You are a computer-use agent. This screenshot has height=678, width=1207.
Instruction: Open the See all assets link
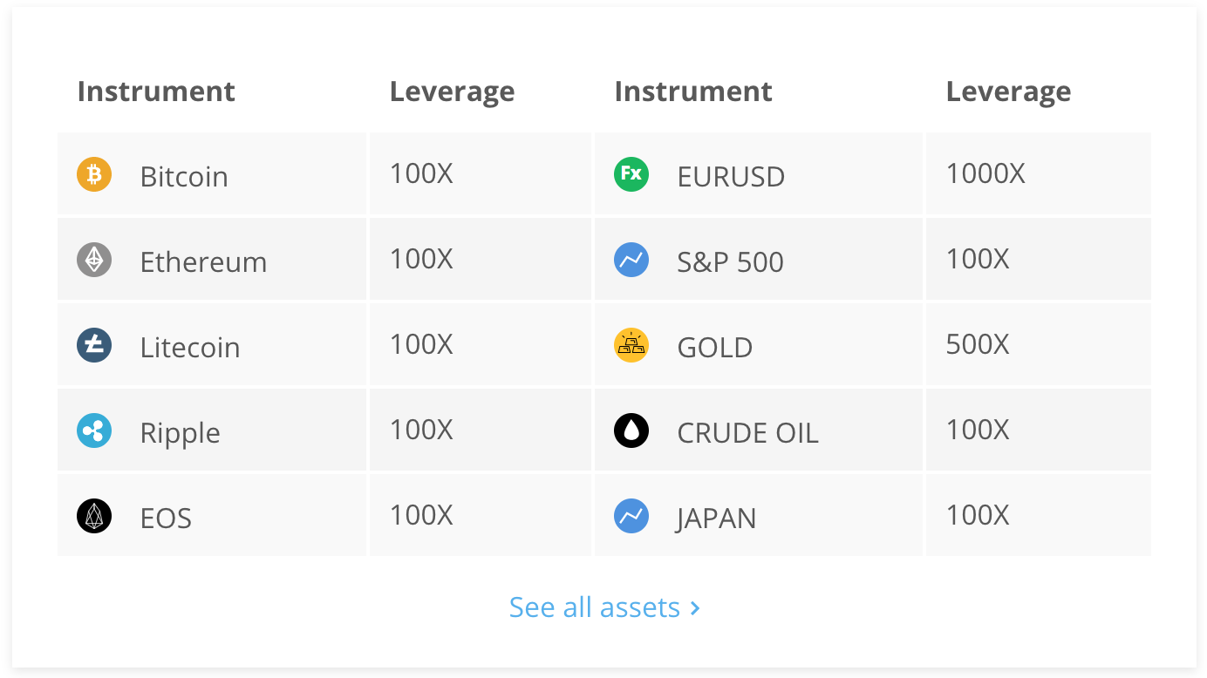[594, 607]
